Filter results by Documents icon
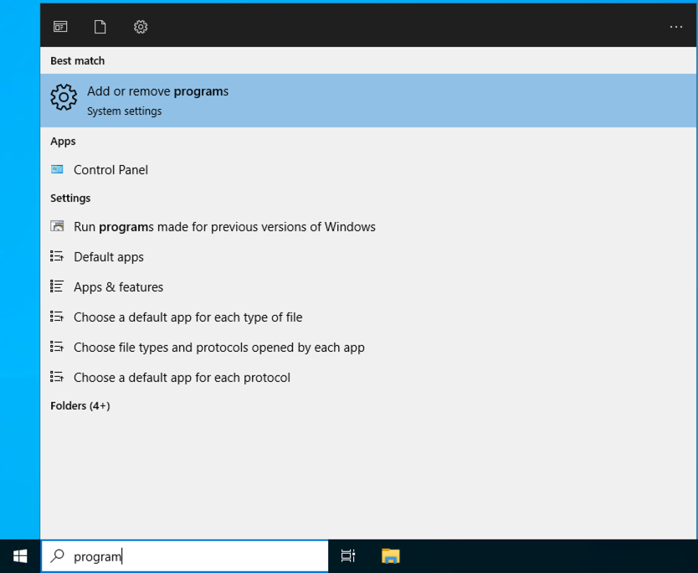Screen dimensions: 698x573 point(100,27)
